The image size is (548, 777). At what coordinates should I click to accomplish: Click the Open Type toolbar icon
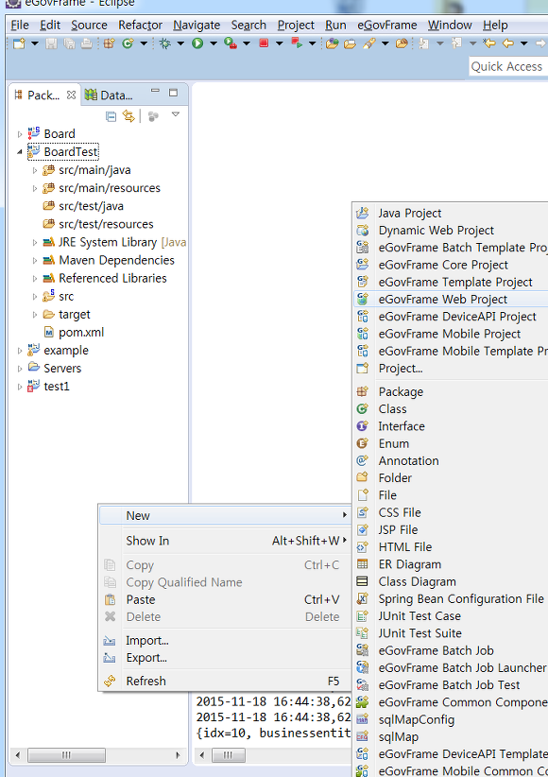332,43
